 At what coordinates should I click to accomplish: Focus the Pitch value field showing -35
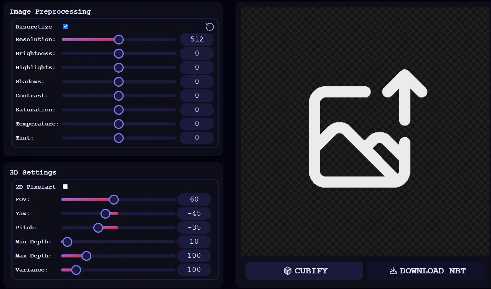click(x=194, y=227)
